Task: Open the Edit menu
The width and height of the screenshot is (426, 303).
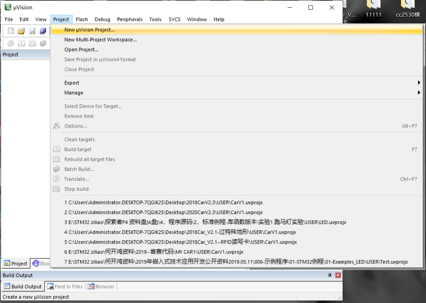Action: click(x=24, y=19)
